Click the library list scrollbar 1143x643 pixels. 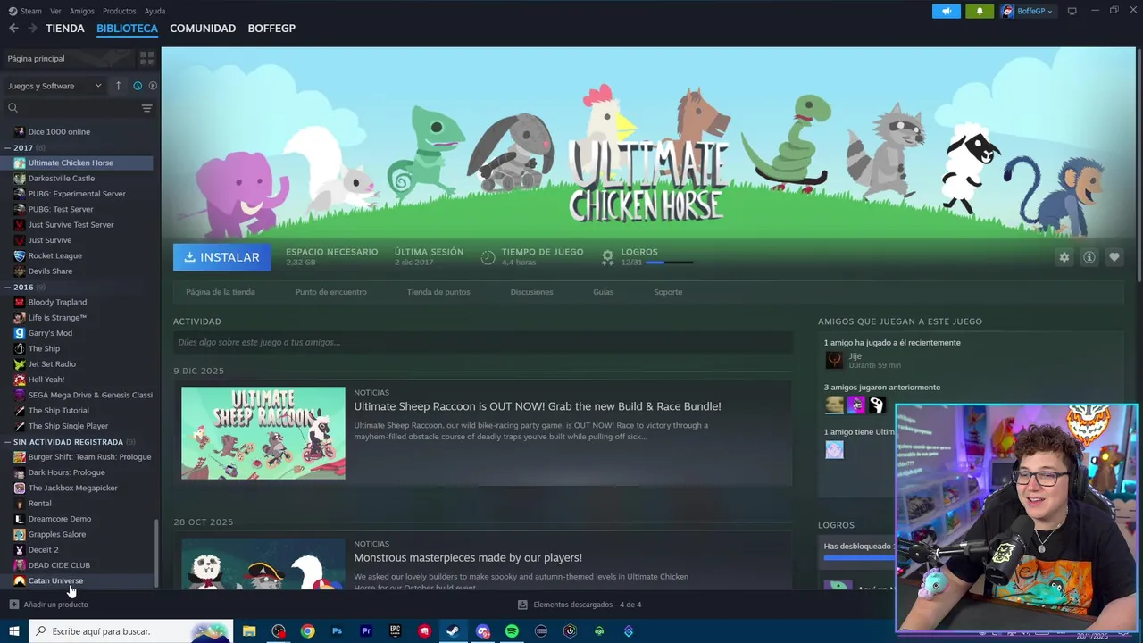[x=157, y=552]
